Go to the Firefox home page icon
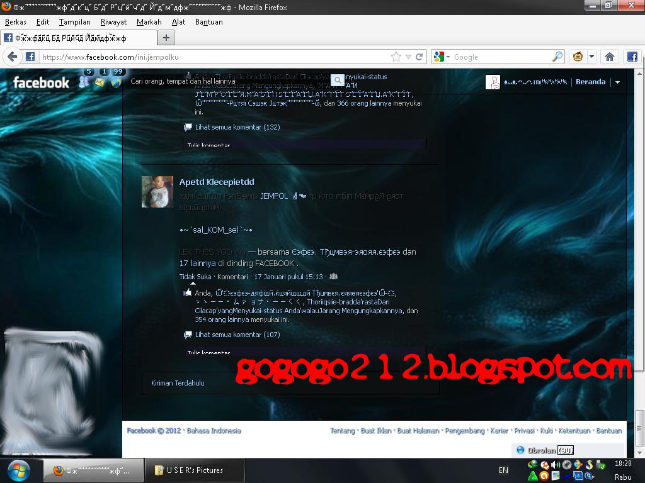 pyautogui.click(x=610, y=57)
